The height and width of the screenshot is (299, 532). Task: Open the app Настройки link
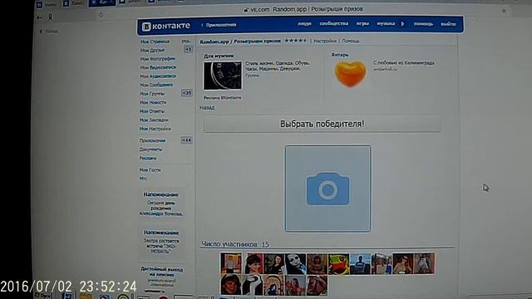pyautogui.click(x=325, y=41)
